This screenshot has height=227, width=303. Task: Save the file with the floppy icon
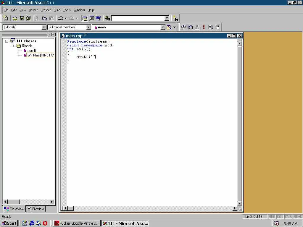(22, 18)
